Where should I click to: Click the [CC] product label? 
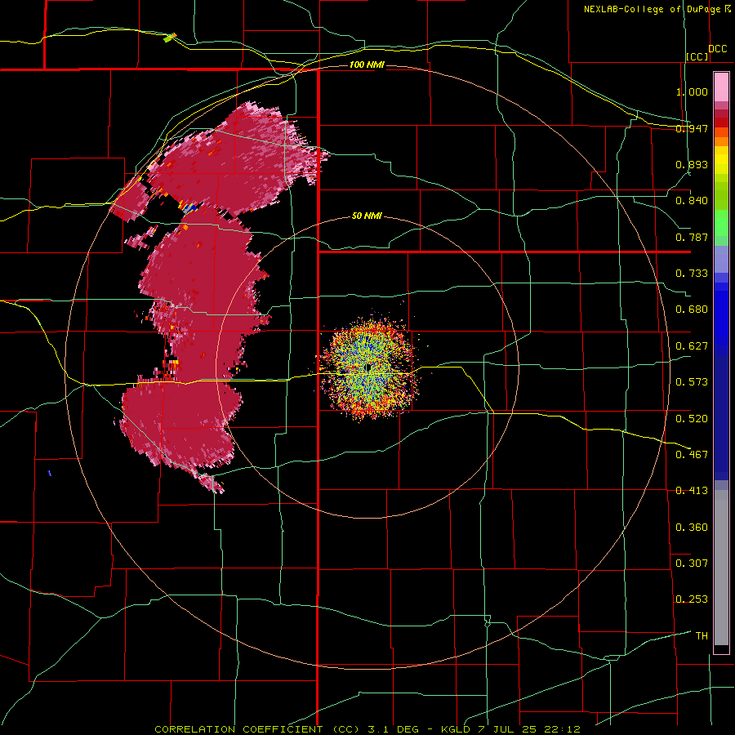click(x=697, y=56)
